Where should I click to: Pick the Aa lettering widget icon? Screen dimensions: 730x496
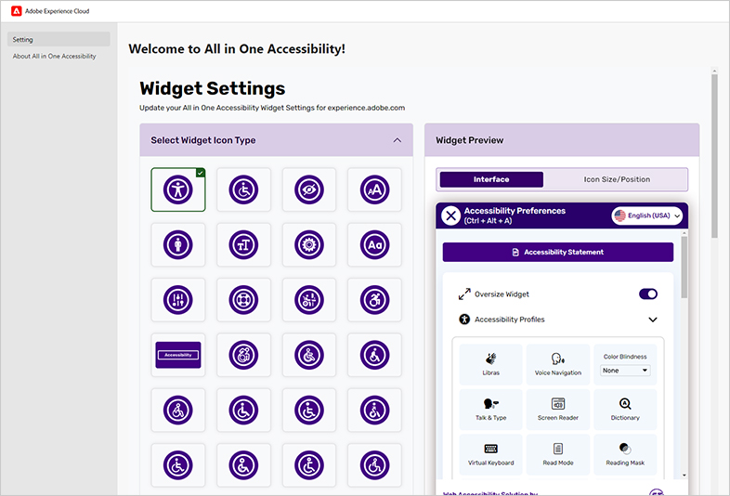click(x=375, y=245)
